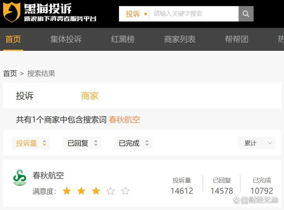
Task: Click the orange arrow next to 投诉
Action: [145, 14]
